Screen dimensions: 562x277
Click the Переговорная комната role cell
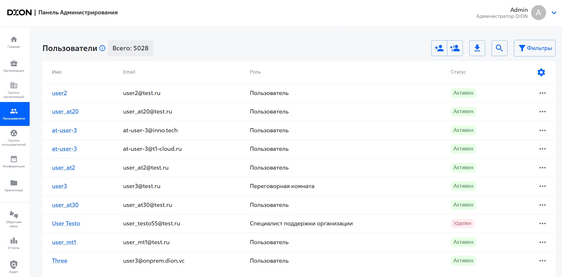click(x=282, y=186)
